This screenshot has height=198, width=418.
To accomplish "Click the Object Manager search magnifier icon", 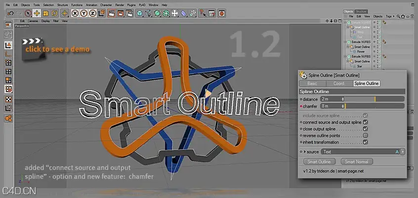I will (x=398, y=16).
